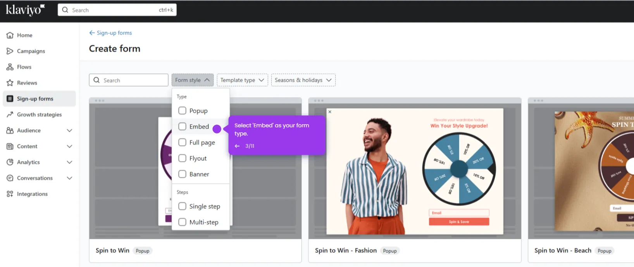
Task: Click the Analytics pie chart icon
Action: pos(10,162)
